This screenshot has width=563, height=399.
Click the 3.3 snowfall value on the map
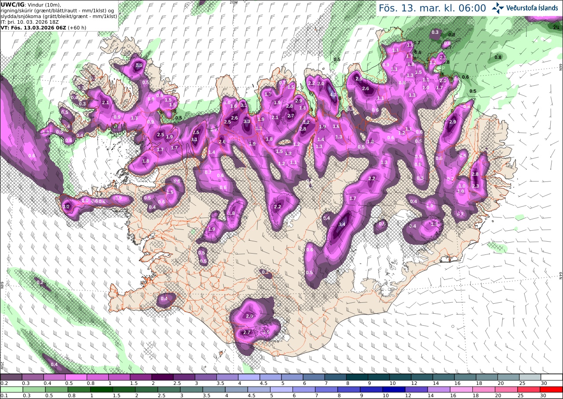(247, 122)
